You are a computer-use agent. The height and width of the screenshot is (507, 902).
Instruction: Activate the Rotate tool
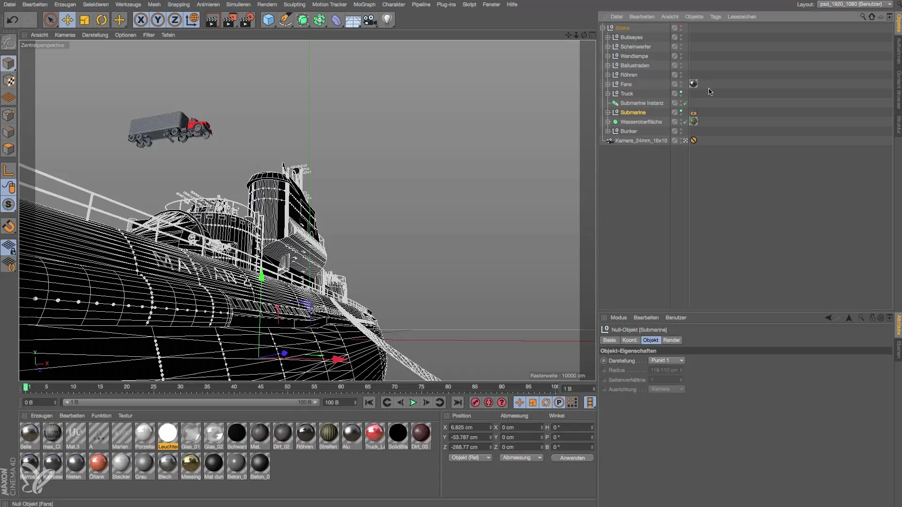101,20
